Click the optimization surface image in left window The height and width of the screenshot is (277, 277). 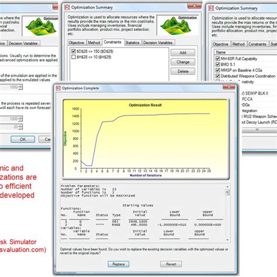tap(40, 26)
